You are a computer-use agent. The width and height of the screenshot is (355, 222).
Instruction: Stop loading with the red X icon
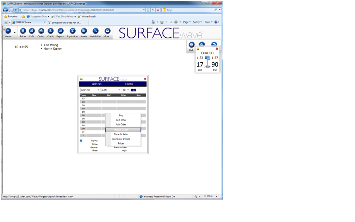click(x=158, y=10)
